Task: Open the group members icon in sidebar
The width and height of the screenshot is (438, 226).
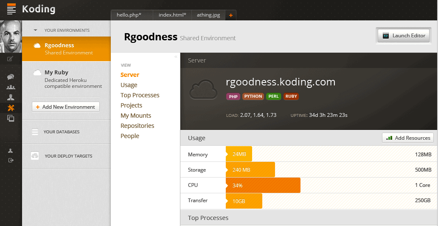Action: point(11,87)
